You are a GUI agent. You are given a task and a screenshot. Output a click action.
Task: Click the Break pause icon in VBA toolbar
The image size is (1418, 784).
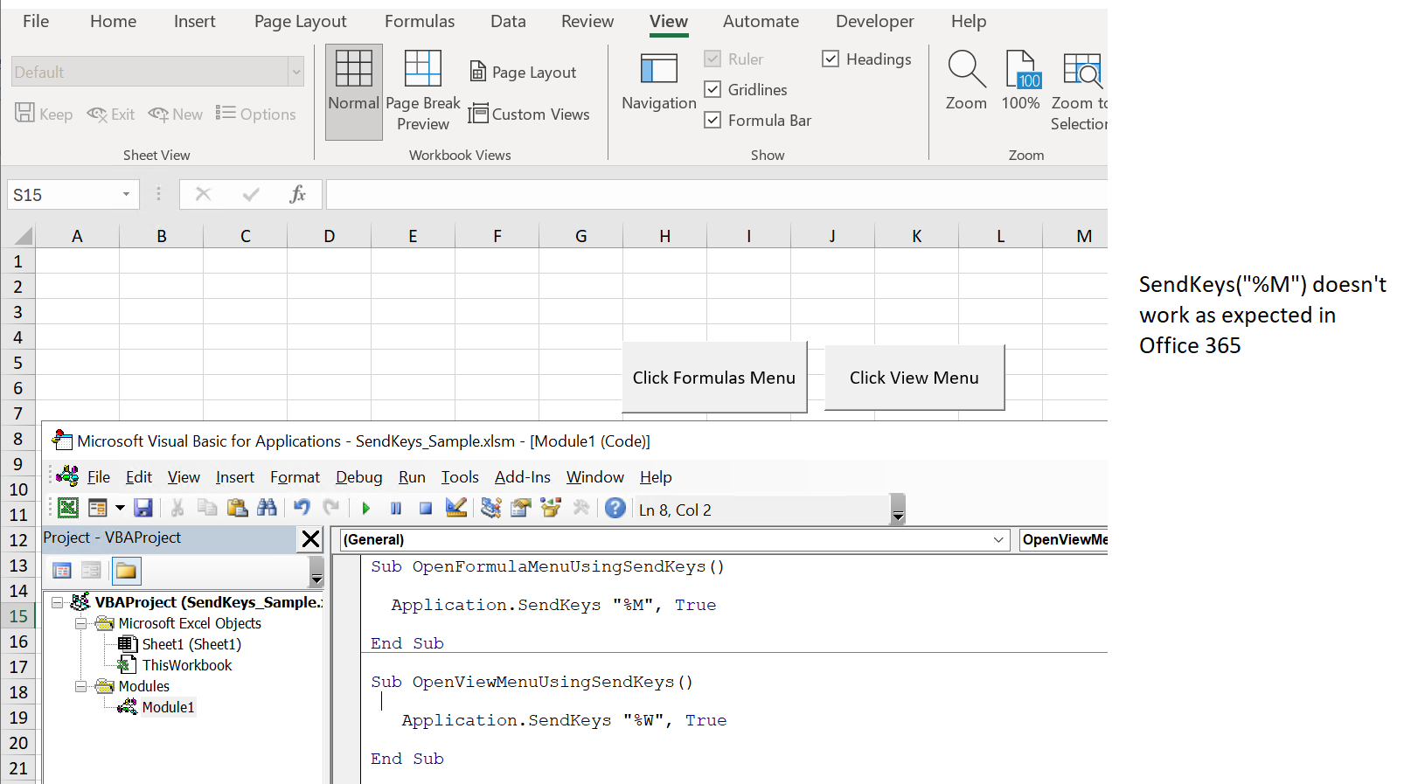[396, 508]
